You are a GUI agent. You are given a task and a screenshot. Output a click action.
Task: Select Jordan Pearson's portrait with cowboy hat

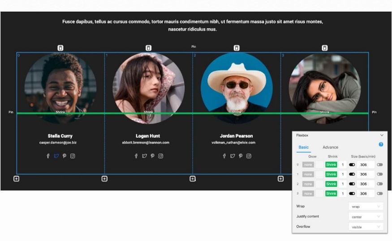(x=237, y=88)
